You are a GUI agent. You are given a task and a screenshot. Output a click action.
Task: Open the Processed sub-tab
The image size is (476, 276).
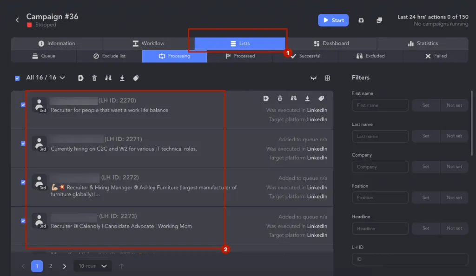point(240,56)
